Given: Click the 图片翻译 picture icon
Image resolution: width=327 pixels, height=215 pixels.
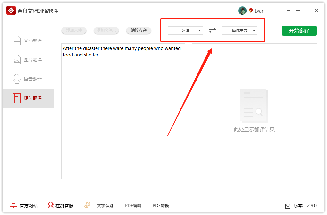Looking at the screenshot, I should click(16, 60).
